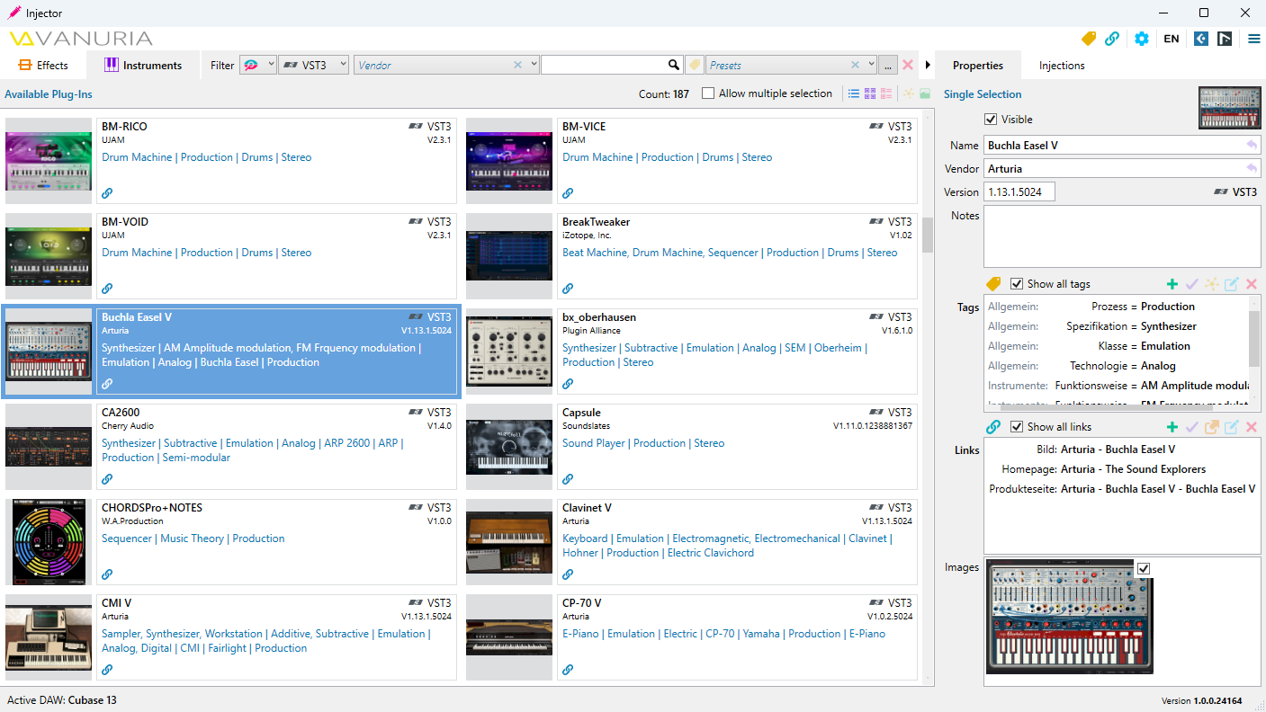
Task: Click the large Buchla Easel V image preview
Action: [x=1069, y=617]
